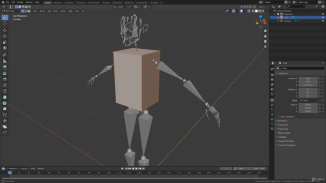The height and width of the screenshot is (183, 326).
Task: Select the Shrink/Fatten tool
Action: click(5, 121)
